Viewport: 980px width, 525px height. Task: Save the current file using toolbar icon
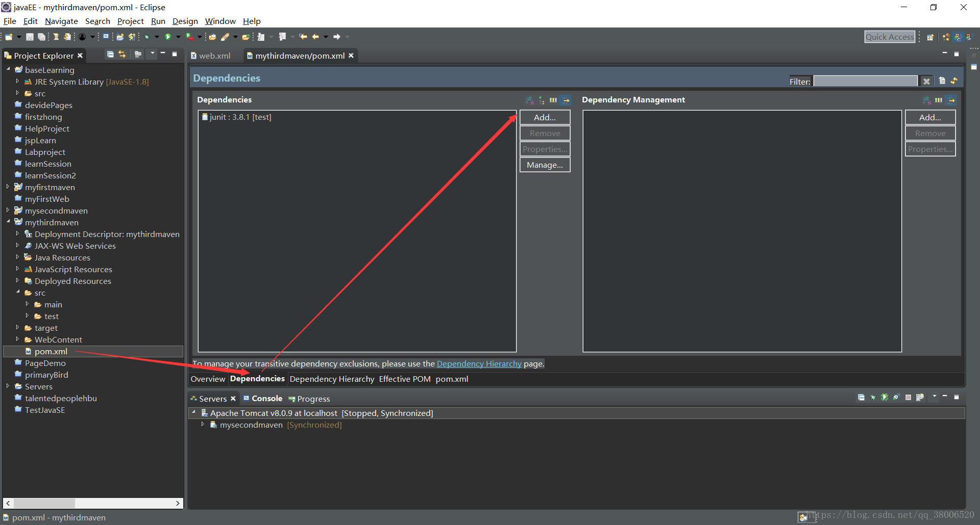click(x=29, y=36)
